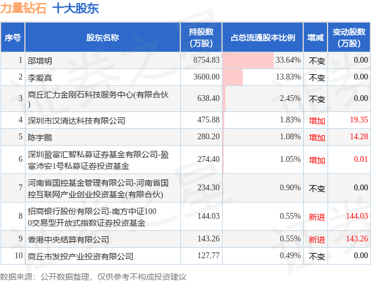This screenshot has width=371, height=282.
Task: Click shareholder name 陈宇鹏
Action: click(40, 138)
